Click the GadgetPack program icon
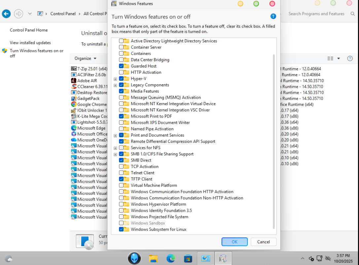The image size is (359, 265). click(74, 98)
